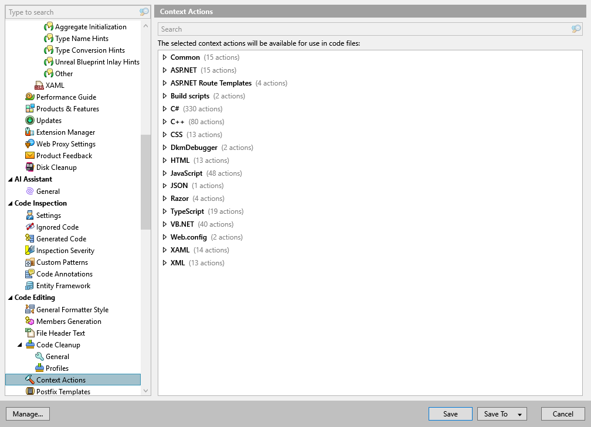This screenshot has height=427, width=591.
Task: Collapse the Code Editing tree section
Action: [10, 298]
